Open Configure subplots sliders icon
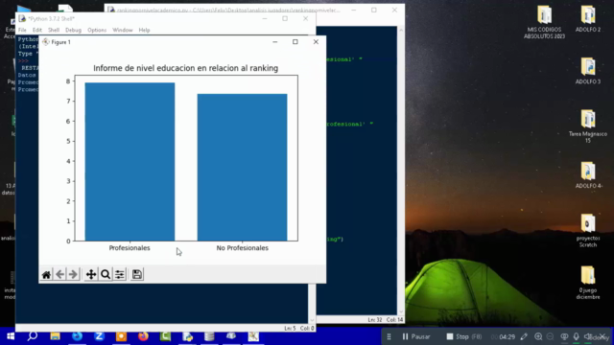The height and width of the screenshot is (345, 614). click(120, 275)
